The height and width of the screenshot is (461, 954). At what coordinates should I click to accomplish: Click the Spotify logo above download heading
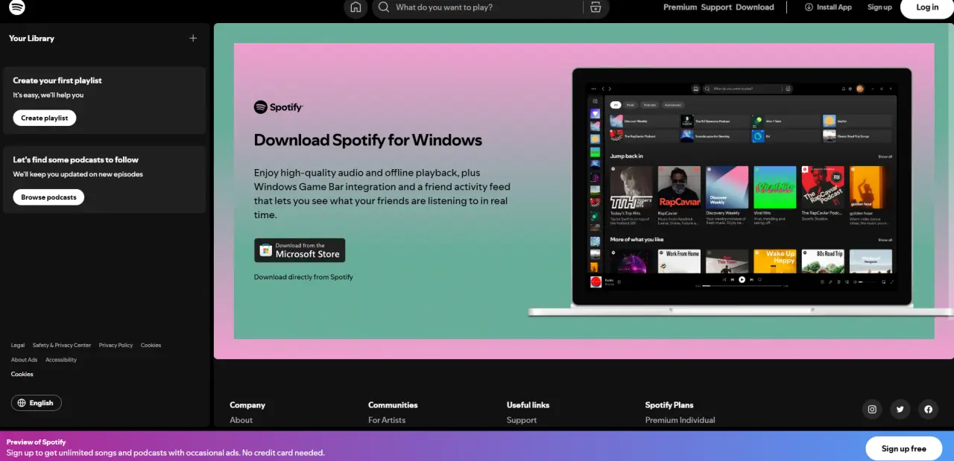(279, 107)
